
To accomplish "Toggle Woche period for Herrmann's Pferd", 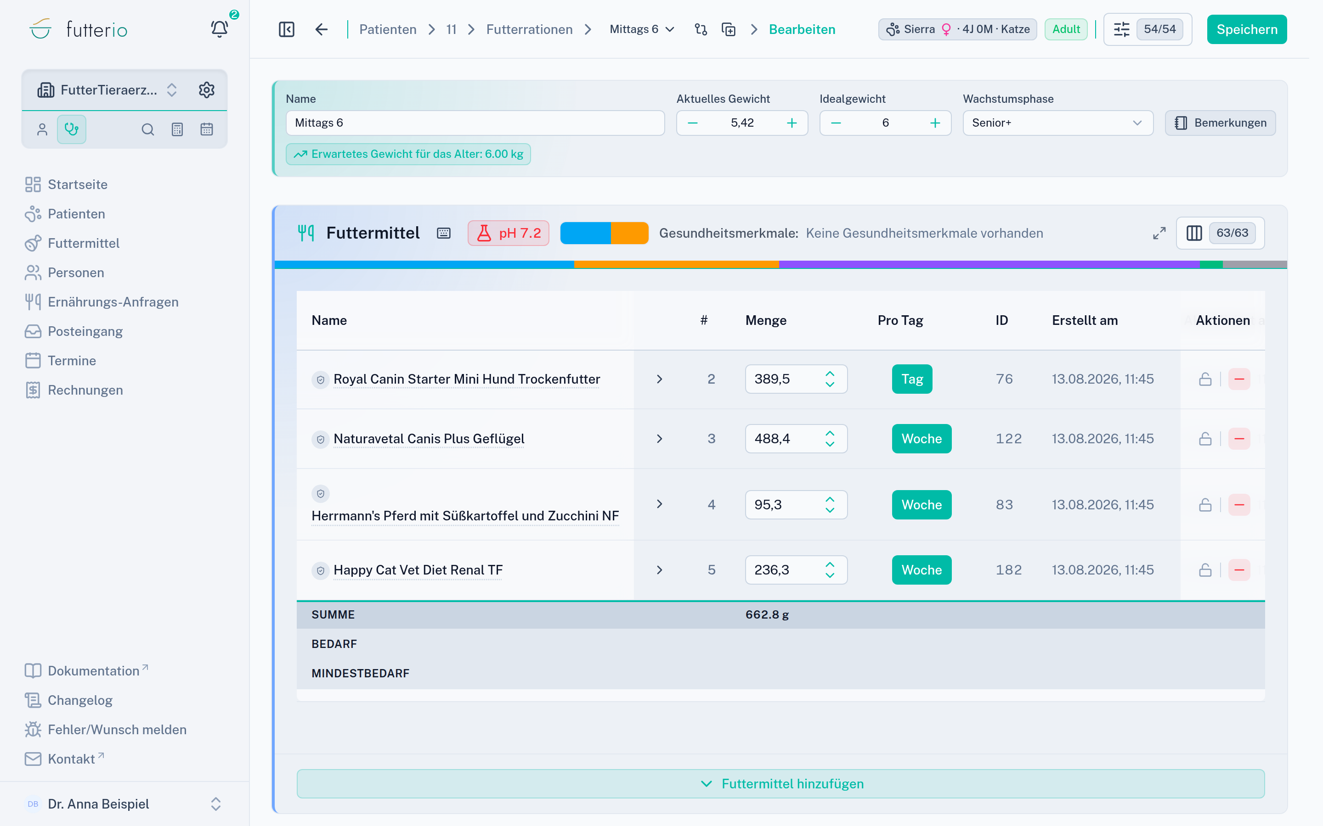I will coord(922,505).
